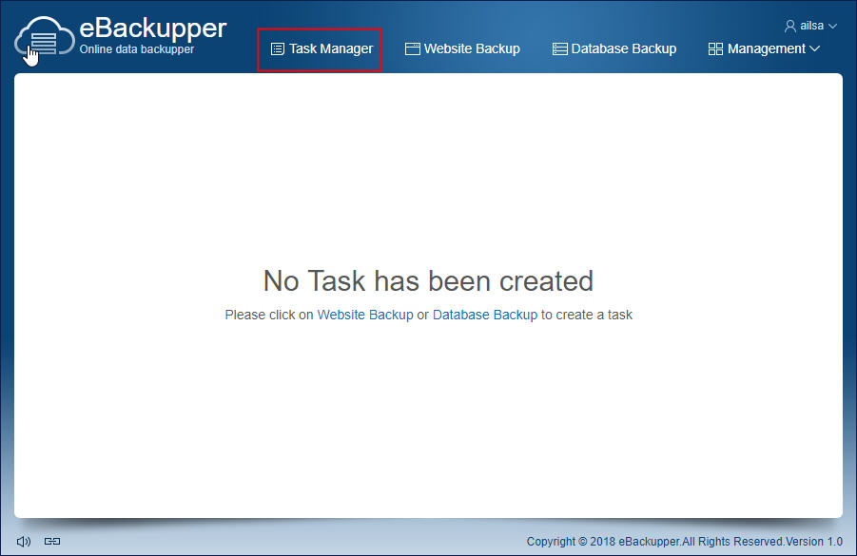Open the Task Manager tab
857x556 pixels.
pos(320,49)
